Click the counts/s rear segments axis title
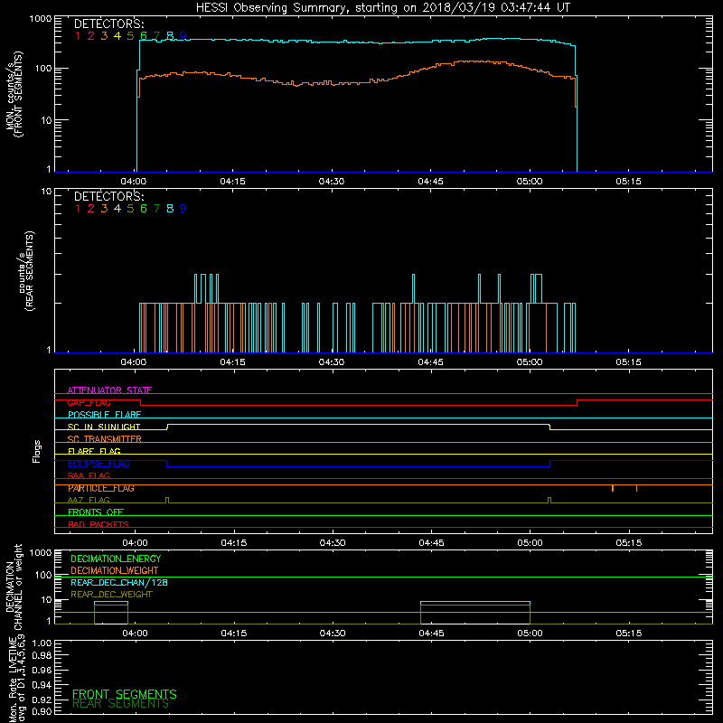 tap(26, 271)
